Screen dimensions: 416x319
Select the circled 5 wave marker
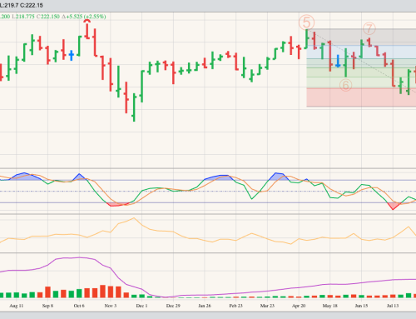(x=306, y=22)
